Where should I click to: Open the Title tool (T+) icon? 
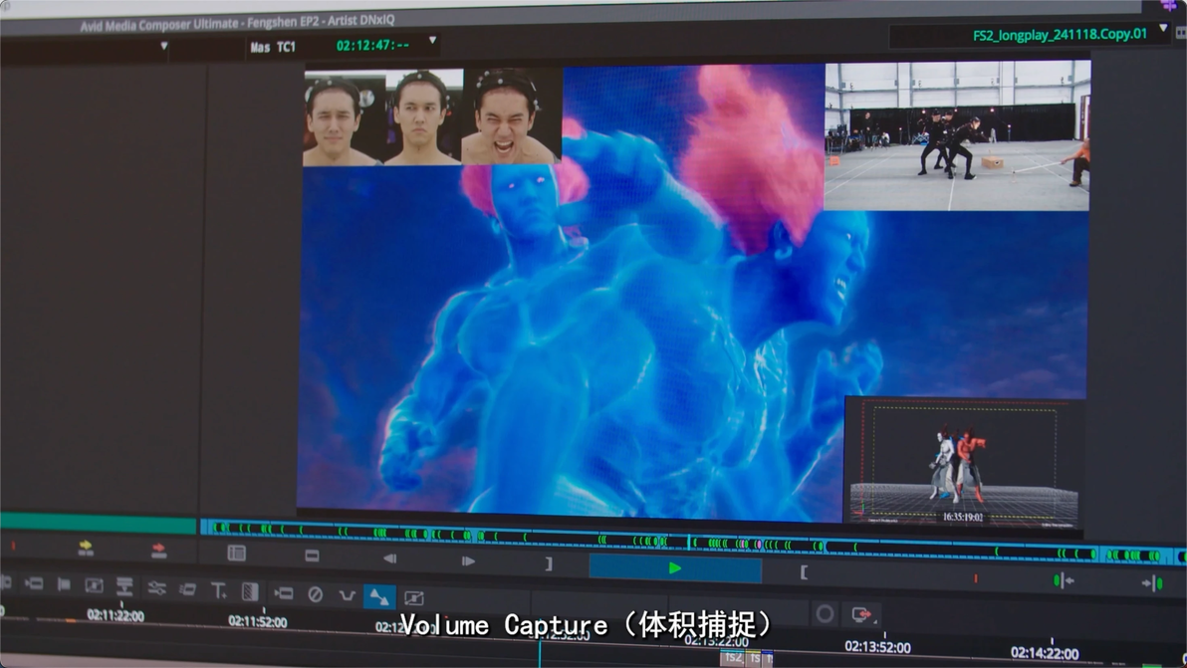(x=219, y=590)
